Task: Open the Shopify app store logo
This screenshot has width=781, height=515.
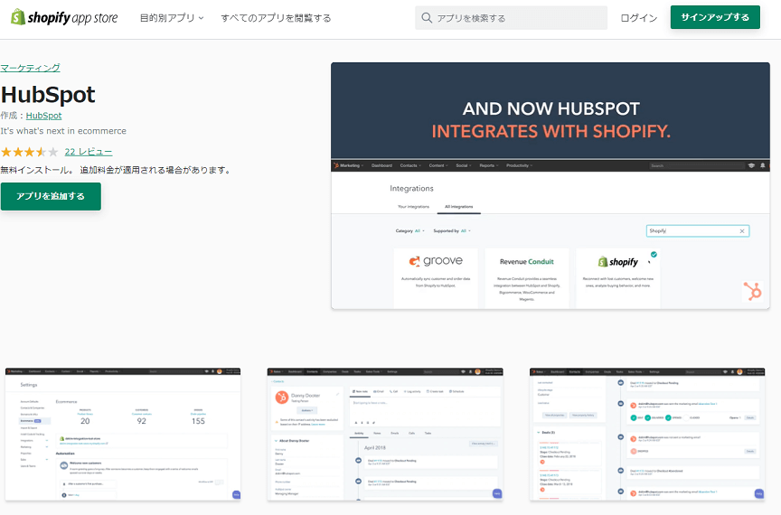Action: click(x=64, y=17)
